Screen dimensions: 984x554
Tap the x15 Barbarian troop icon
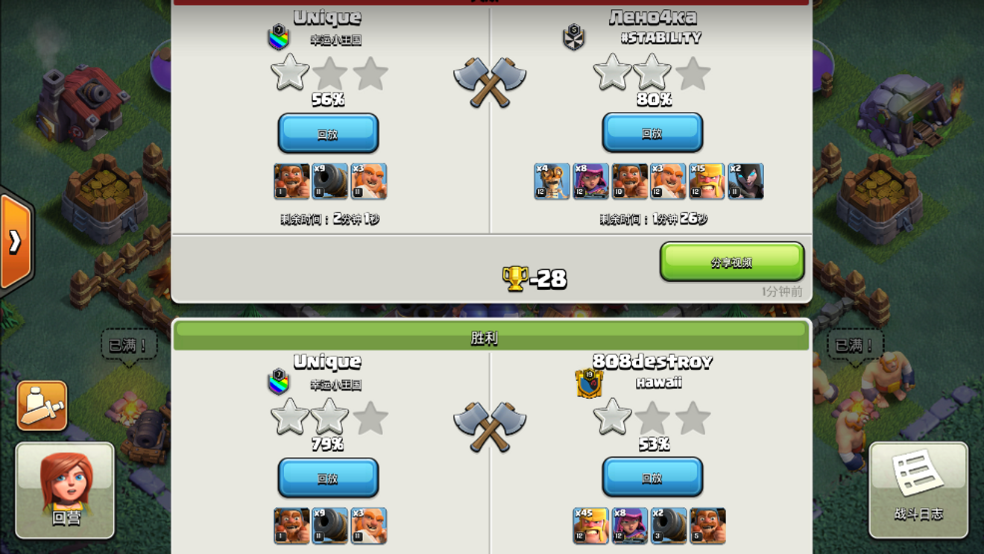point(707,181)
